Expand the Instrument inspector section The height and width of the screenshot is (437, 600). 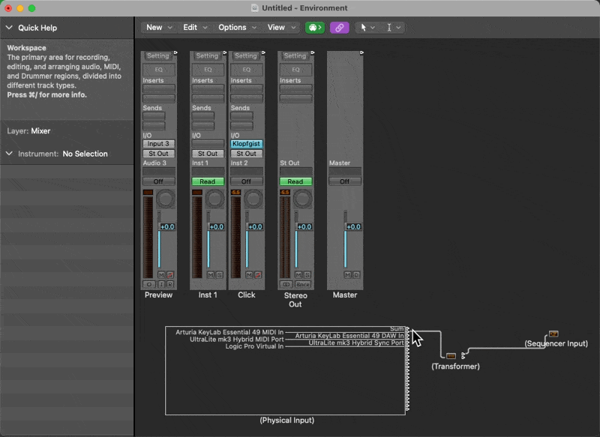click(x=9, y=154)
